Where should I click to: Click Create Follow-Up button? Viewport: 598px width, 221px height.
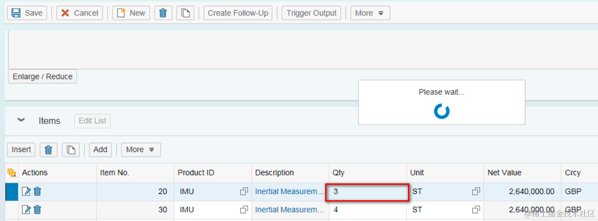238,13
